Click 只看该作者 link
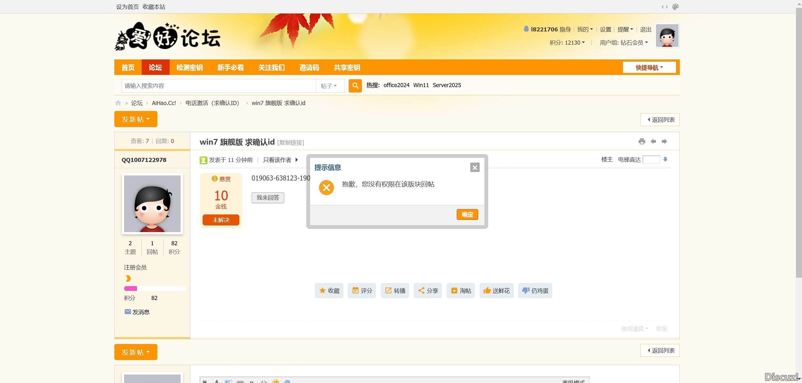 click(x=277, y=160)
